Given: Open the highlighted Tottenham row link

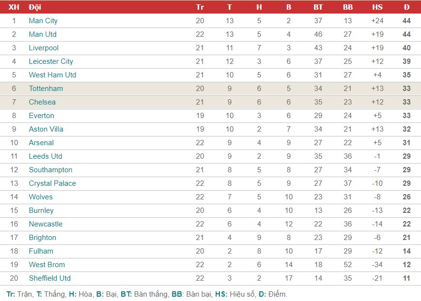Looking at the screenshot, I should 46,89.
